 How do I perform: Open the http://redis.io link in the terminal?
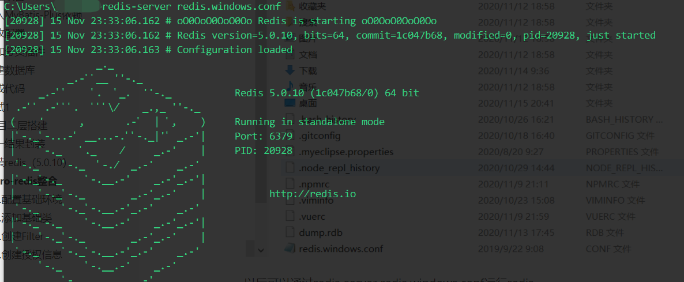313,194
